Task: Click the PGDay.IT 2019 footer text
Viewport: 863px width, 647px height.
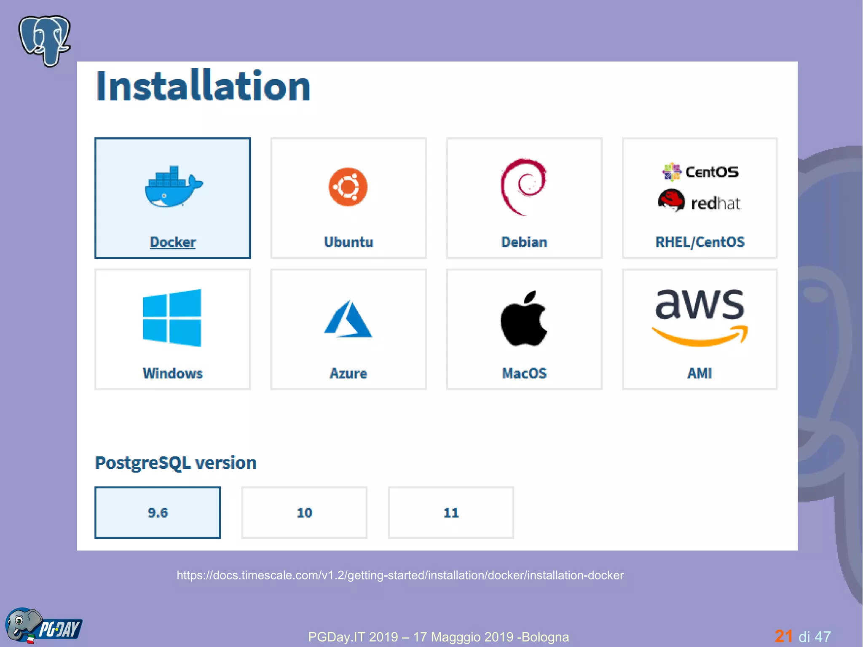Action: (438, 636)
